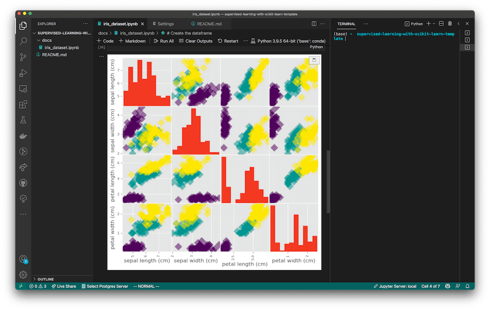490x310 pixels.
Task: Click errors and warnings status counter
Action: click(x=38, y=287)
